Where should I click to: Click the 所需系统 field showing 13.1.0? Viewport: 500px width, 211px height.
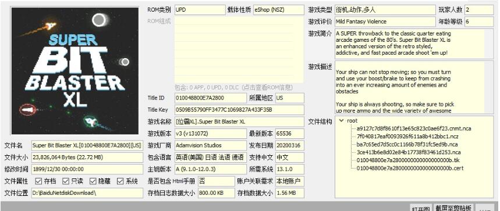(290, 169)
